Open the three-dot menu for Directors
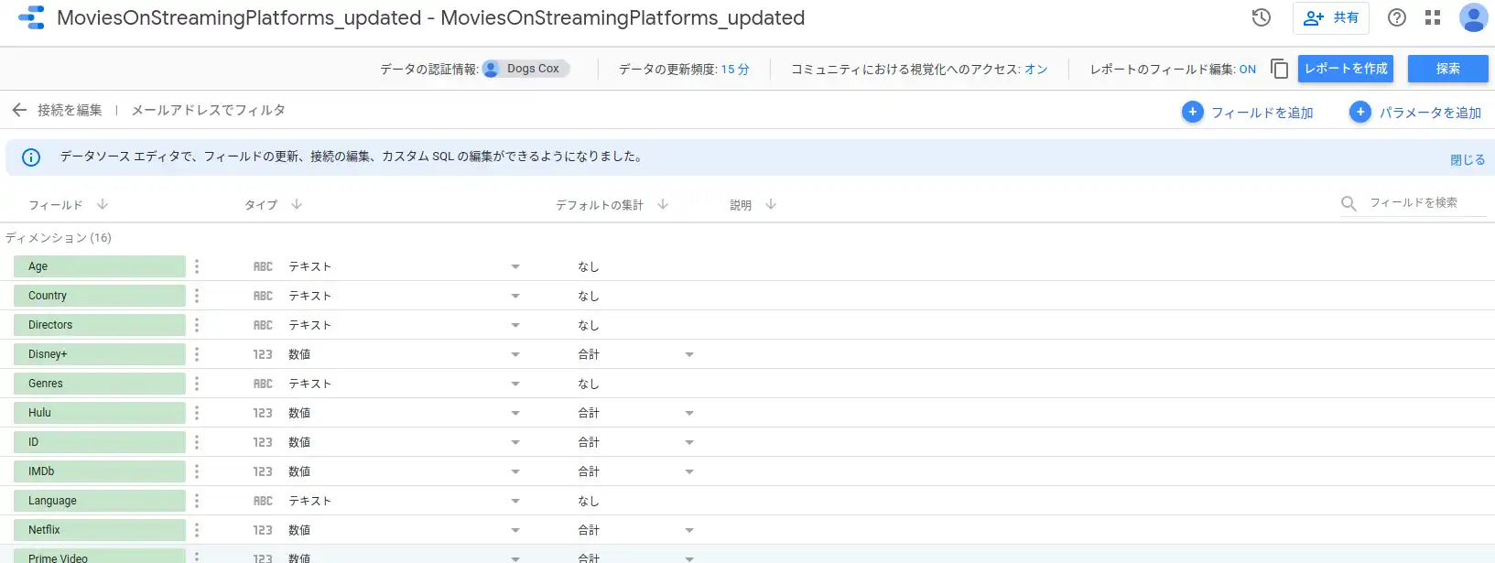1495x563 pixels. click(x=197, y=325)
